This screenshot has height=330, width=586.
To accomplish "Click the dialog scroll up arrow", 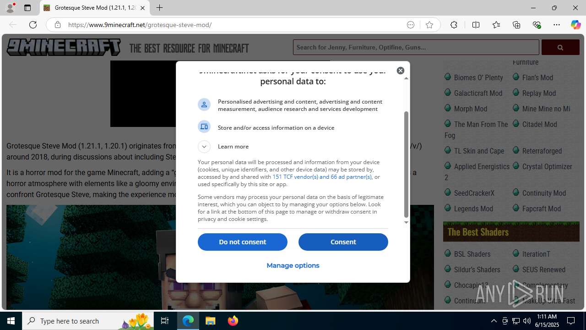I will tap(406, 78).
